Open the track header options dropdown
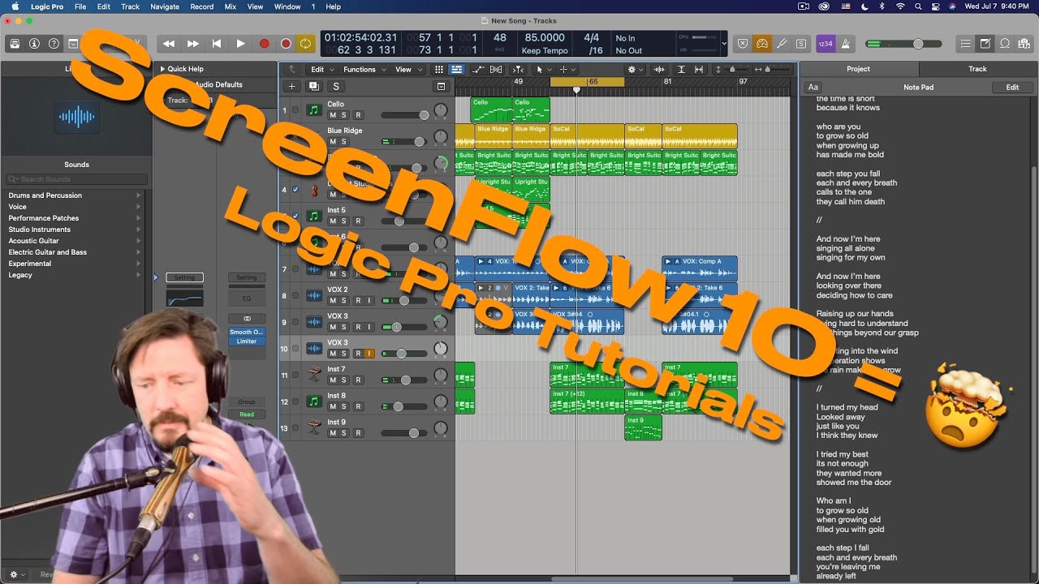 [441, 86]
